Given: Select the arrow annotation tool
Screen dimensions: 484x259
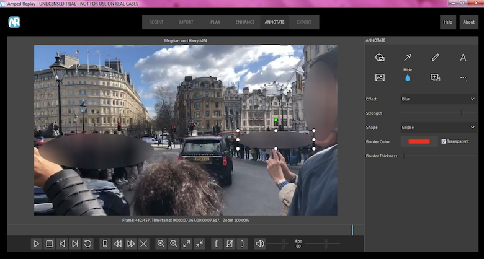Looking at the screenshot, I should [408, 58].
